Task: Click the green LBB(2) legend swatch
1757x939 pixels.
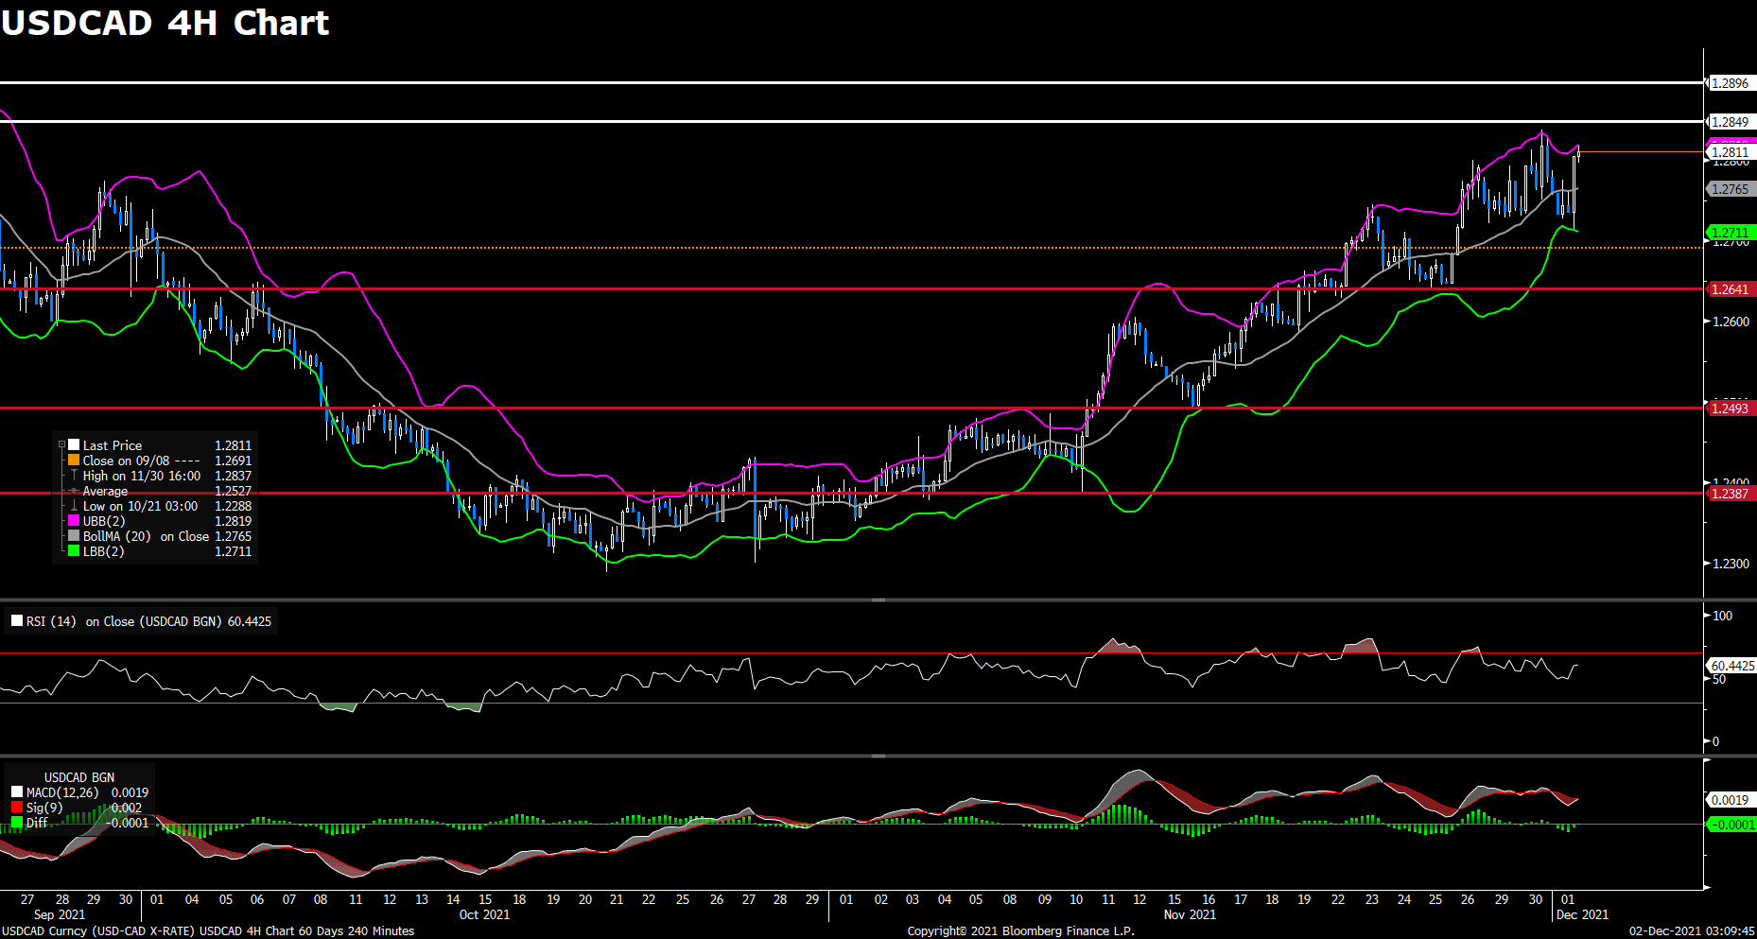Action: pos(74,551)
